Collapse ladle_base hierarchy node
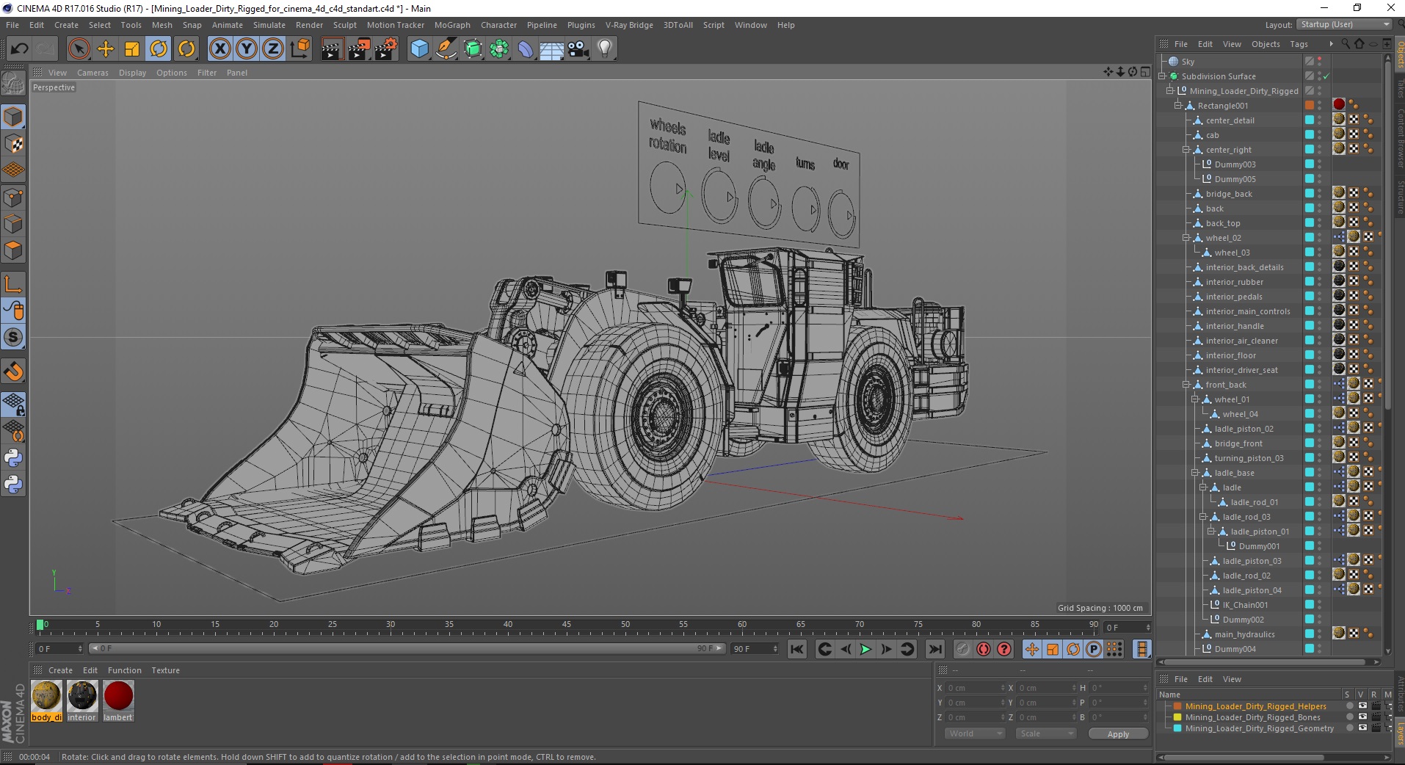This screenshot has height=765, width=1405. click(x=1194, y=473)
